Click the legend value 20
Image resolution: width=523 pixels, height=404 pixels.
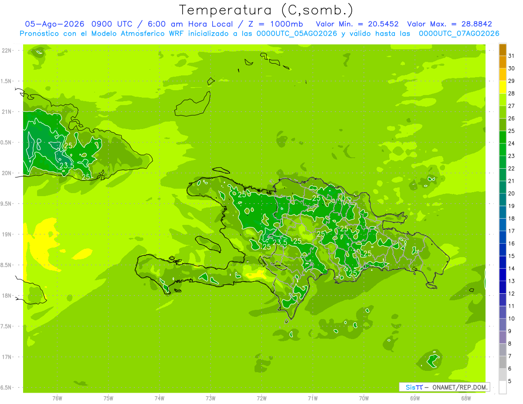(x=511, y=194)
